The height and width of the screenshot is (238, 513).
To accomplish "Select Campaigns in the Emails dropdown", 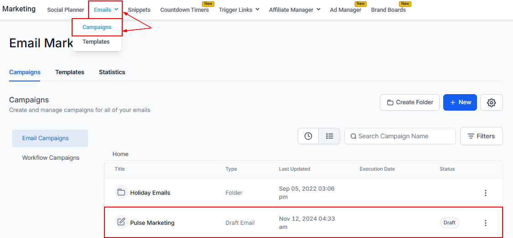I will (x=97, y=27).
